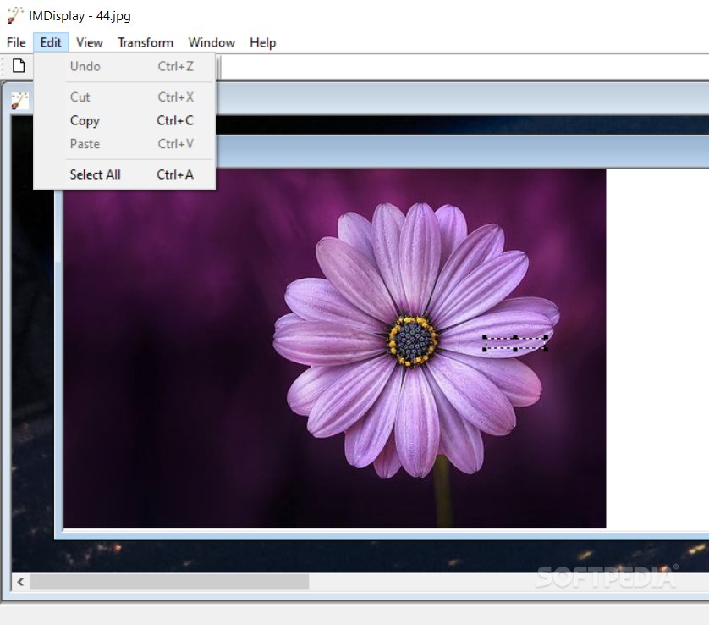Open the Window menu
Screen dimensions: 709x625
[212, 42]
